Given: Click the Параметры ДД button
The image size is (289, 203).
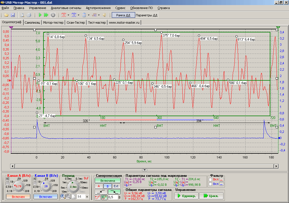Looking at the screenshot, I should pos(146,15).
